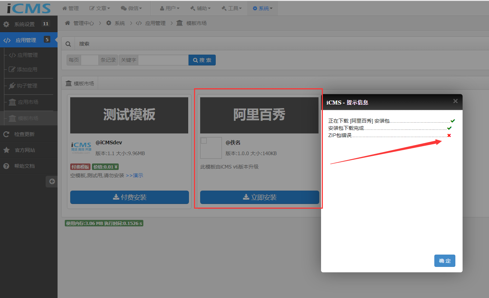The height and width of the screenshot is (298, 489).
Task: Open the 系统 dropdown menu
Action: [x=262, y=8]
